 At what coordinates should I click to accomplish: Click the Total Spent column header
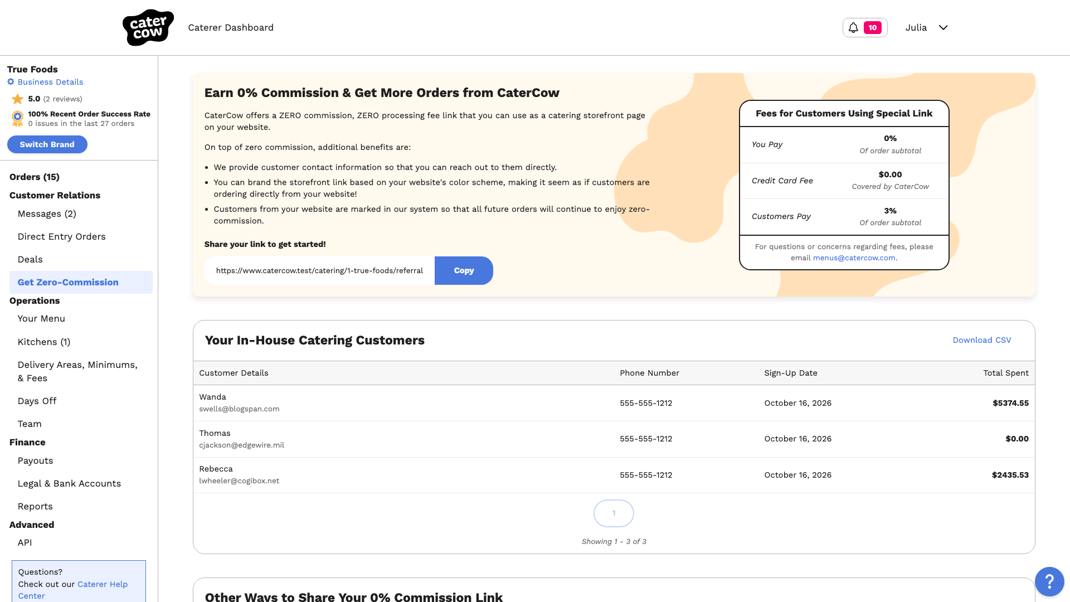(x=1006, y=373)
